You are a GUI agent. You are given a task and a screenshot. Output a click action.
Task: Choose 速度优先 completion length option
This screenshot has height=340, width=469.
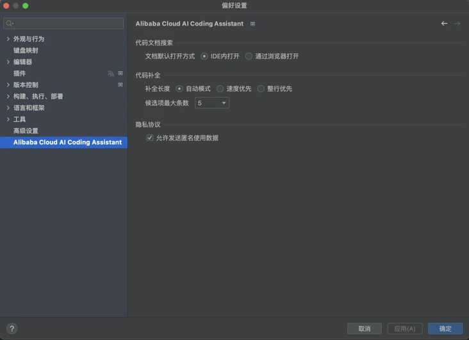[x=220, y=89]
